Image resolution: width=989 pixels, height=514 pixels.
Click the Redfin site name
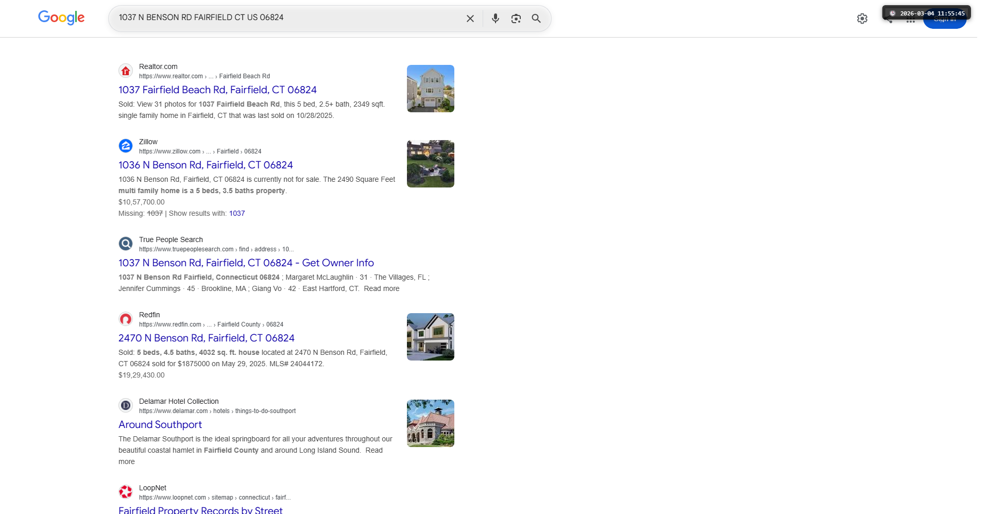point(149,315)
